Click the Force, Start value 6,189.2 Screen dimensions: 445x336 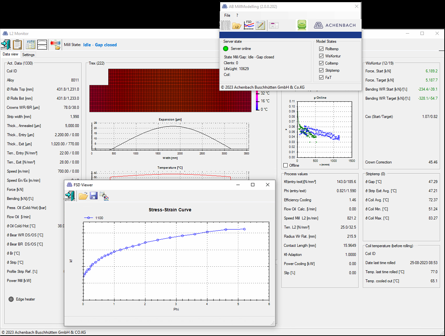431,71
